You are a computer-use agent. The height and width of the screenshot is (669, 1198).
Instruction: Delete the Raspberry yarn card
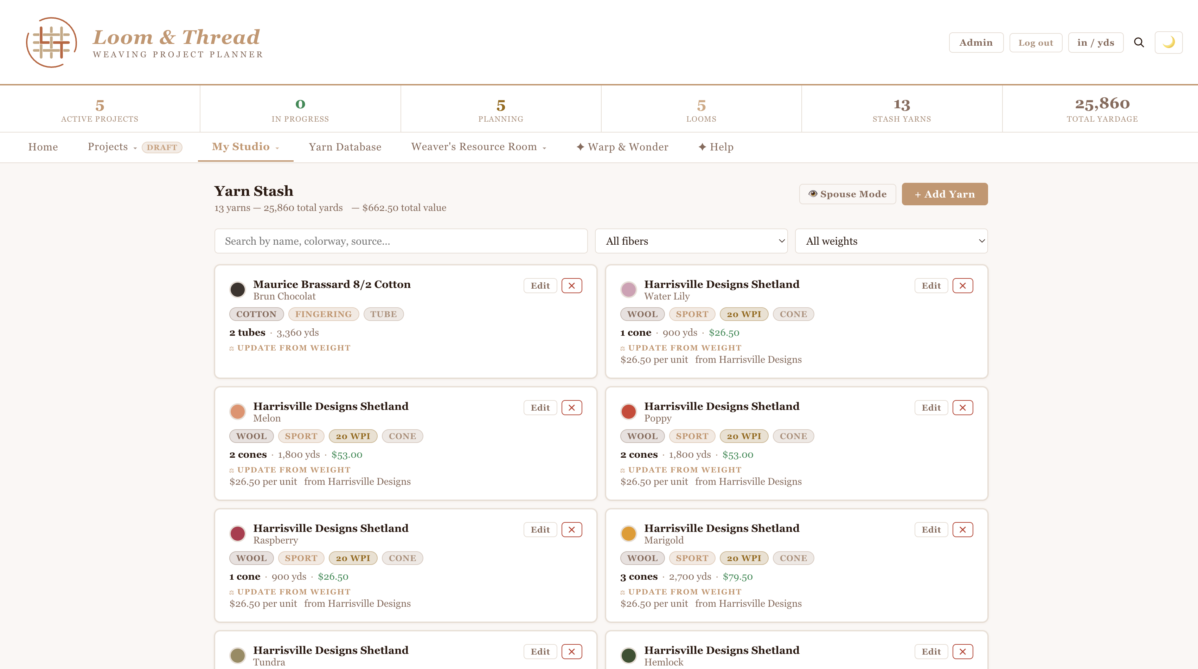(571, 529)
